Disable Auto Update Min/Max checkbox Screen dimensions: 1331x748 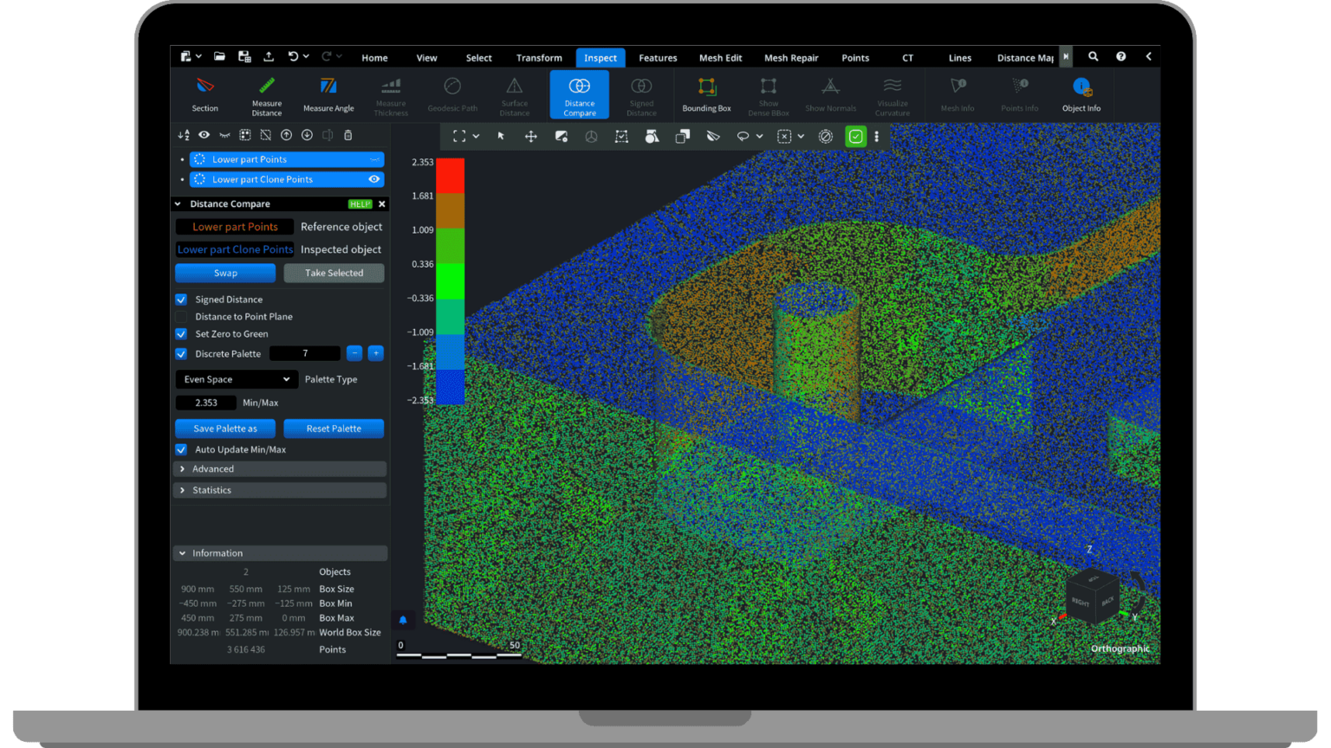[181, 450]
